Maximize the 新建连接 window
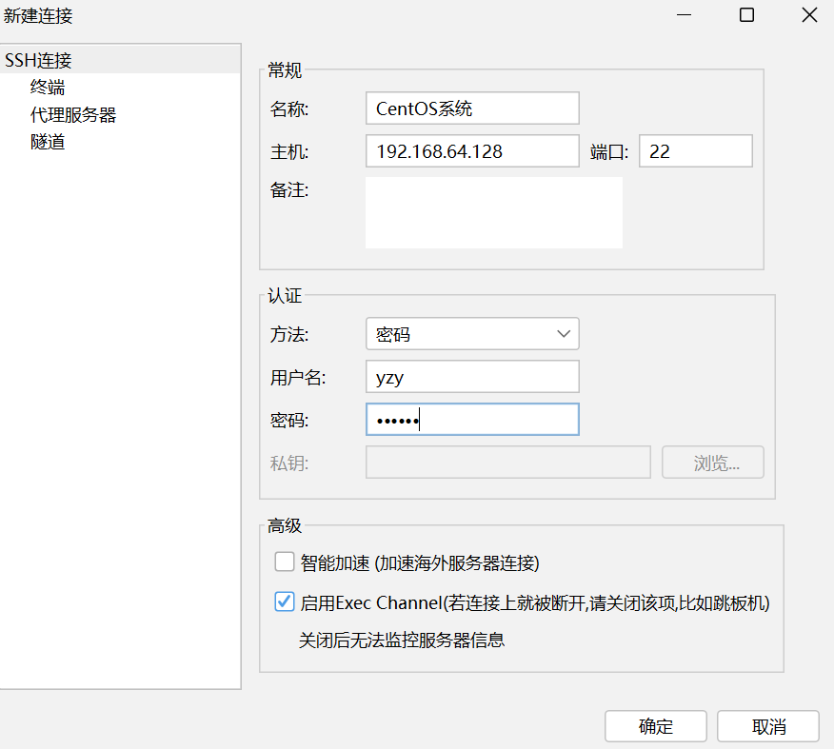This screenshot has width=834, height=749. [x=746, y=15]
